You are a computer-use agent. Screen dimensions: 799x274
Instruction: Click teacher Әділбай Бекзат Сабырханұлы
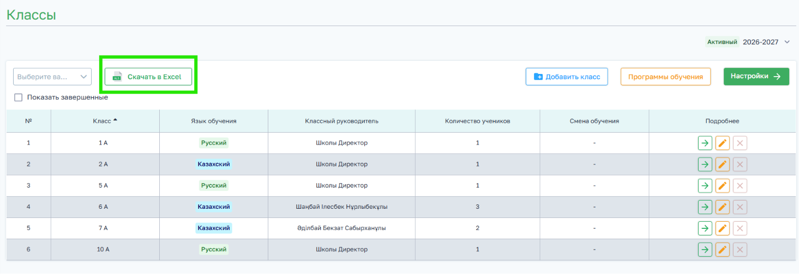tap(341, 228)
